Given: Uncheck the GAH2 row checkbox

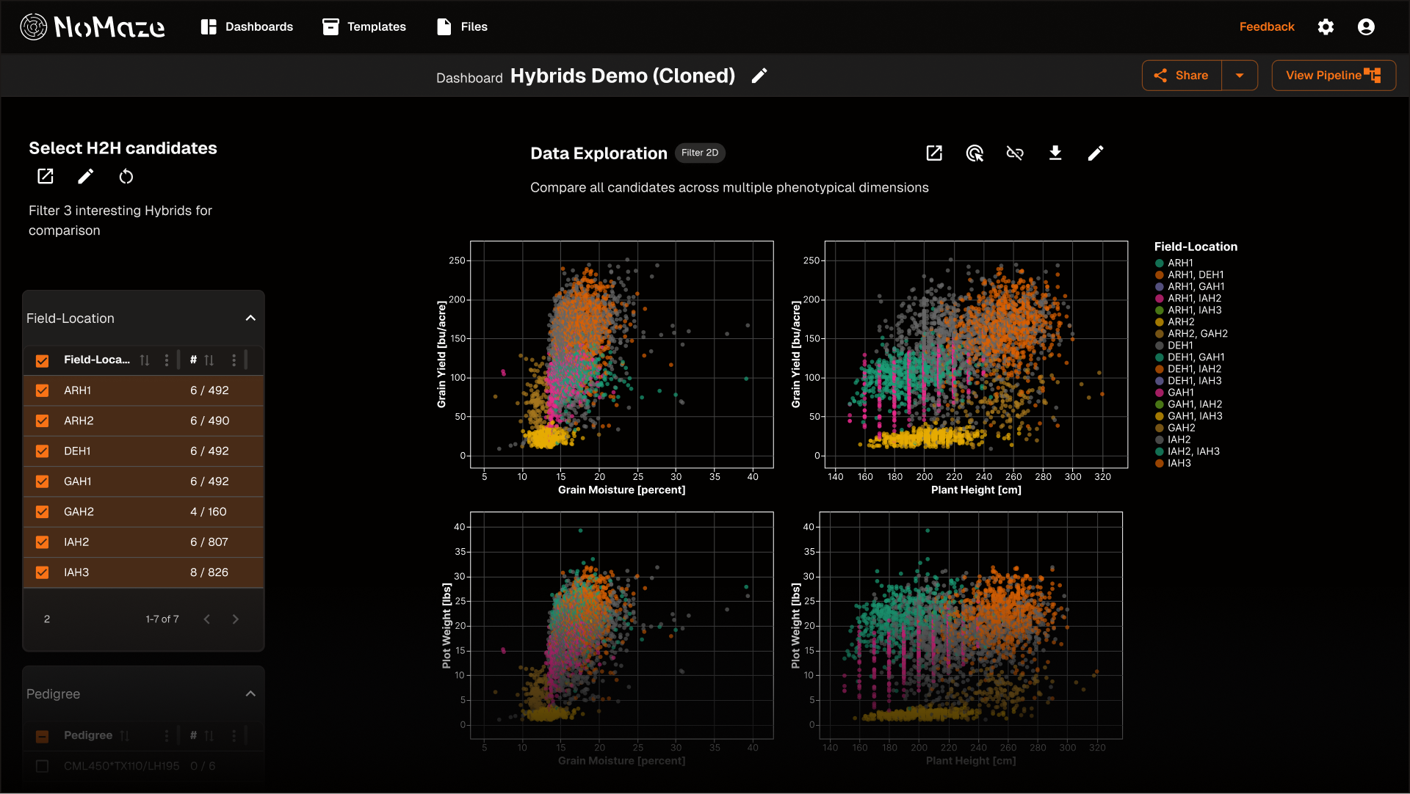Looking at the screenshot, I should pyautogui.click(x=42, y=511).
